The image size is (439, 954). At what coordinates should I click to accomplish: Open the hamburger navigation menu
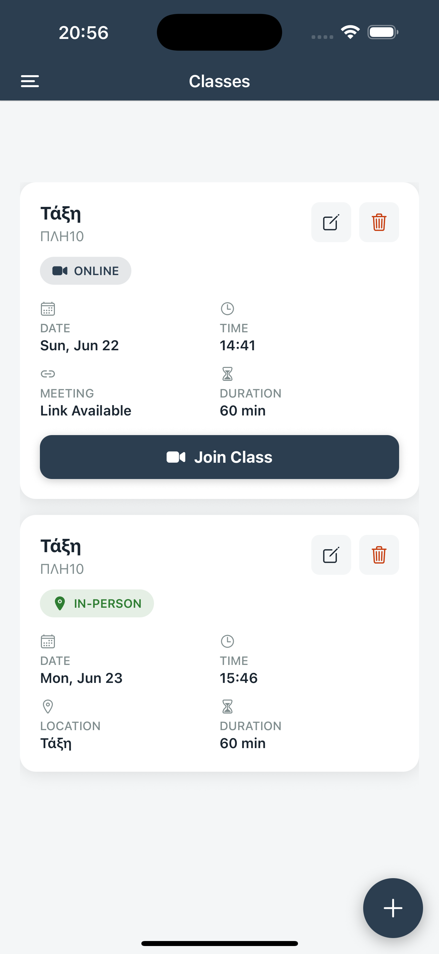(30, 81)
